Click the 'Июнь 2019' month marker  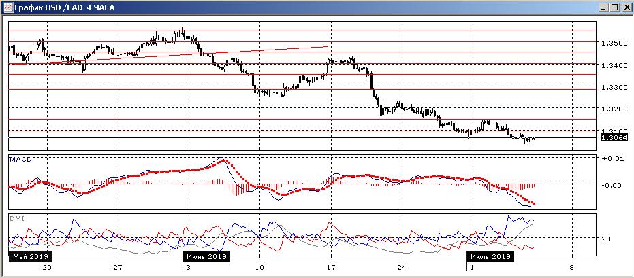(x=206, y=257)
